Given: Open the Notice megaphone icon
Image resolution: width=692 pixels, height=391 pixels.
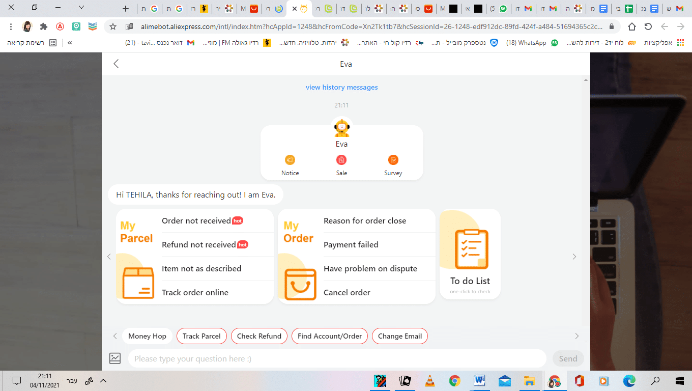Looking at the screenshot, I should (x=290, y=160).
